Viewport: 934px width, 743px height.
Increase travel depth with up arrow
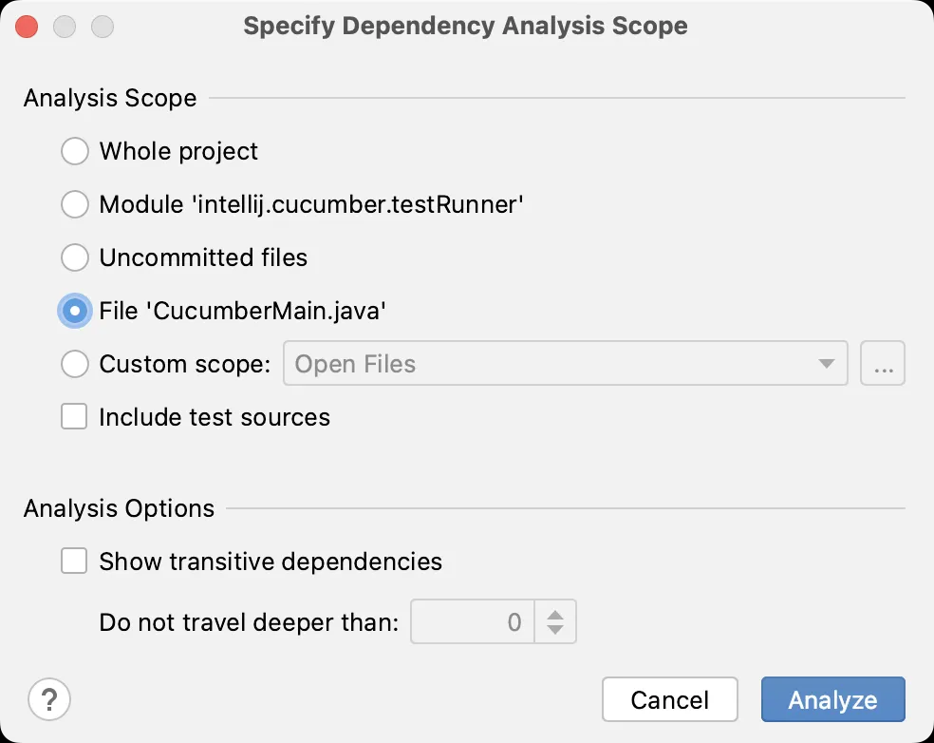click(556, 614)
